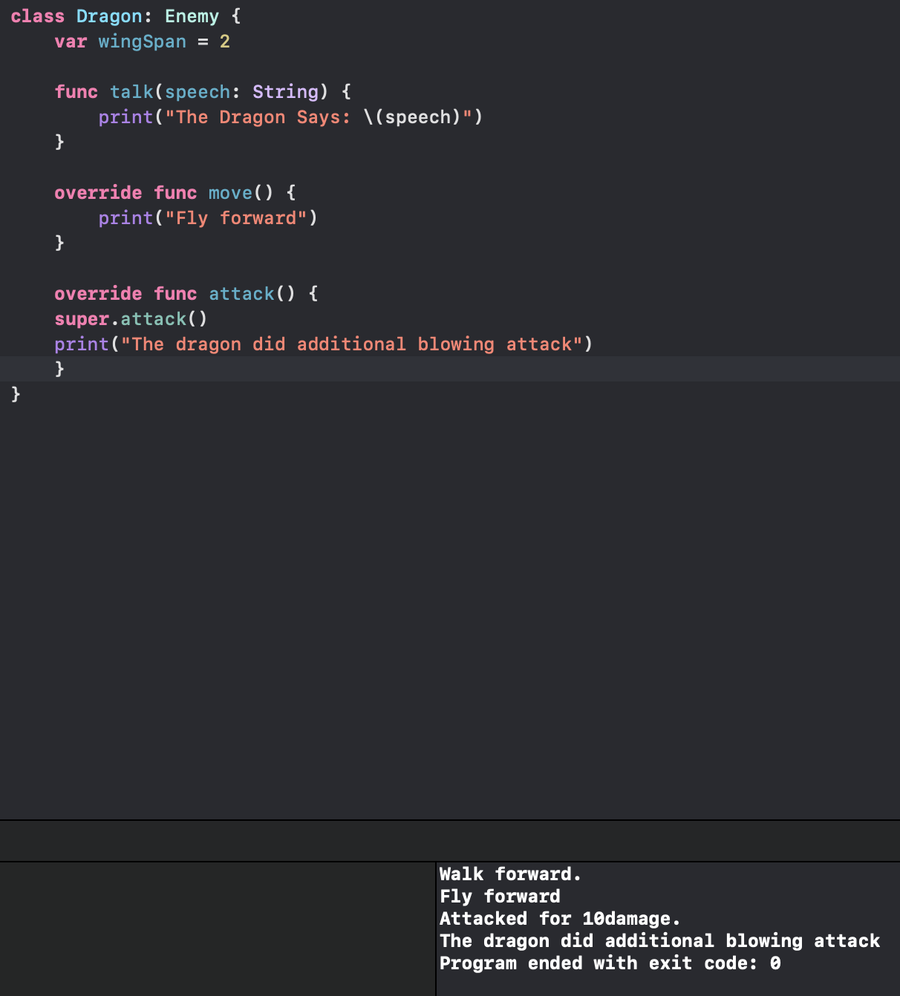900x996 pixels.
Task: Click the \(speech) interpolation in print
Action: click(412, 117)
